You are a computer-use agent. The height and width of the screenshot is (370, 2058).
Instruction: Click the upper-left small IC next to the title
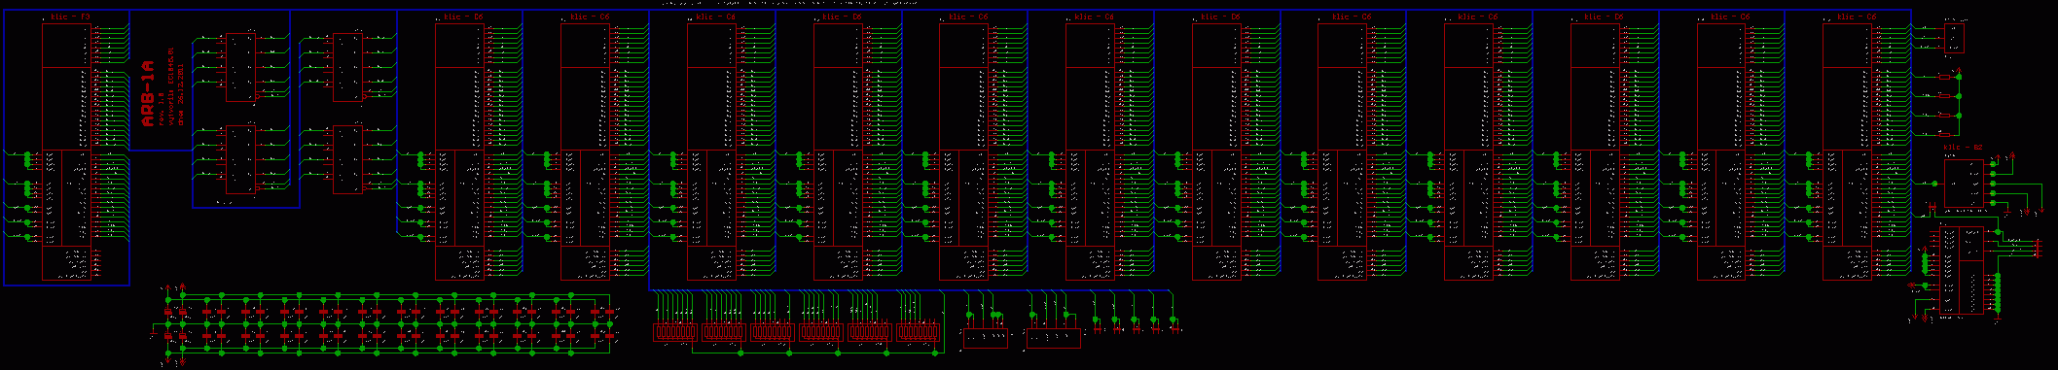coord(241,67)
